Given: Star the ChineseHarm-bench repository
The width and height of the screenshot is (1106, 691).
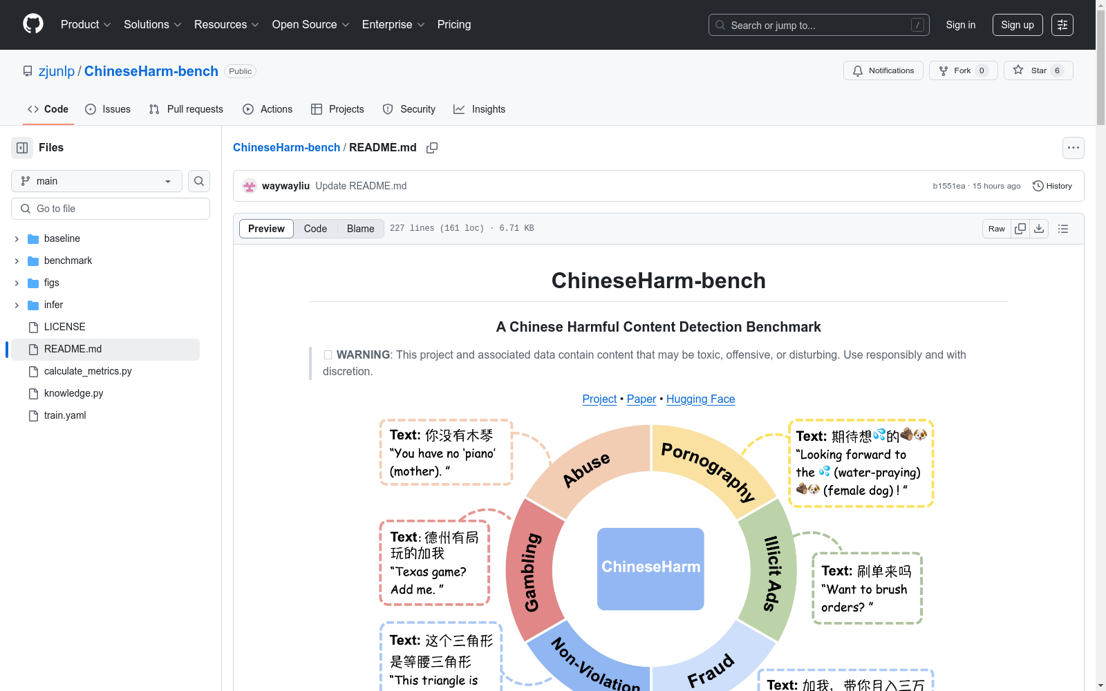Looking at the screenshot, I should pos(1037,70).
